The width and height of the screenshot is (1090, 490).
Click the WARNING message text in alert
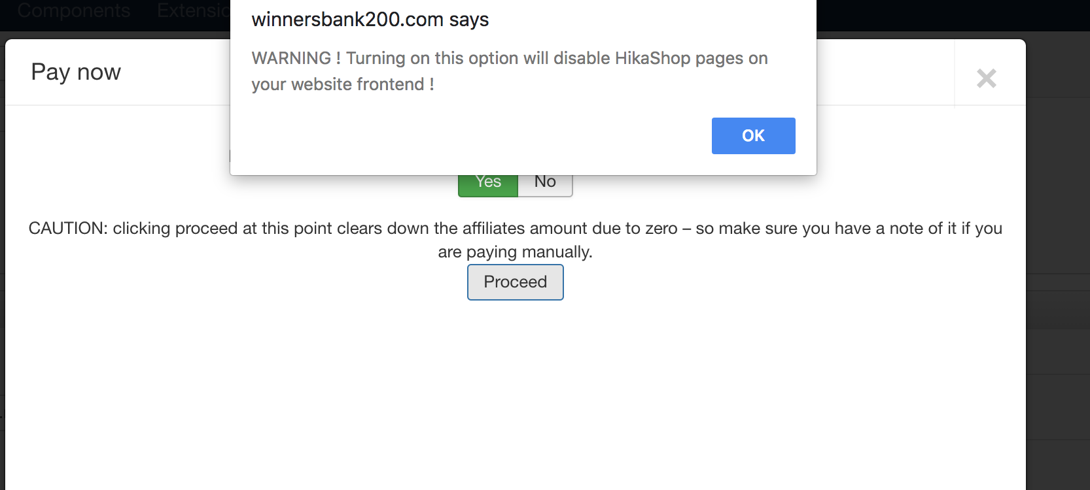coord(509,58)
